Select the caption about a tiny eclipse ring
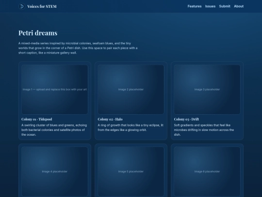The width and height of the screenshot is (262, 197). [131, 127]
